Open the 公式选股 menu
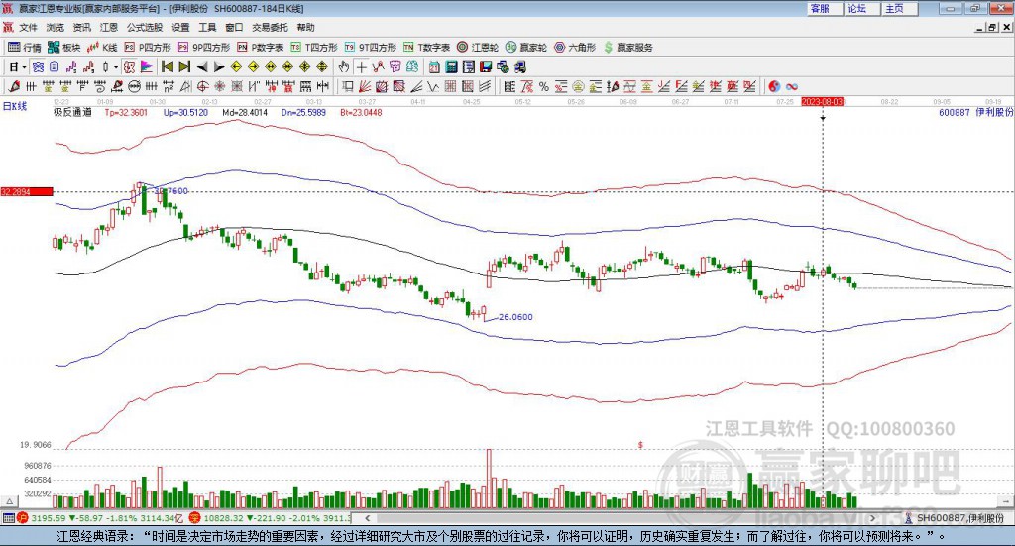The image size is (1015, 546). (145, 27)
